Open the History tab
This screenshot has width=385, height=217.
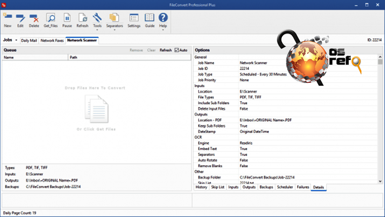tap(201, 187)
